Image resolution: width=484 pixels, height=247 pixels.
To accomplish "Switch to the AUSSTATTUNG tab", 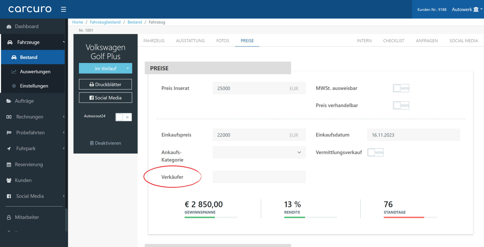I will point(190,41).
